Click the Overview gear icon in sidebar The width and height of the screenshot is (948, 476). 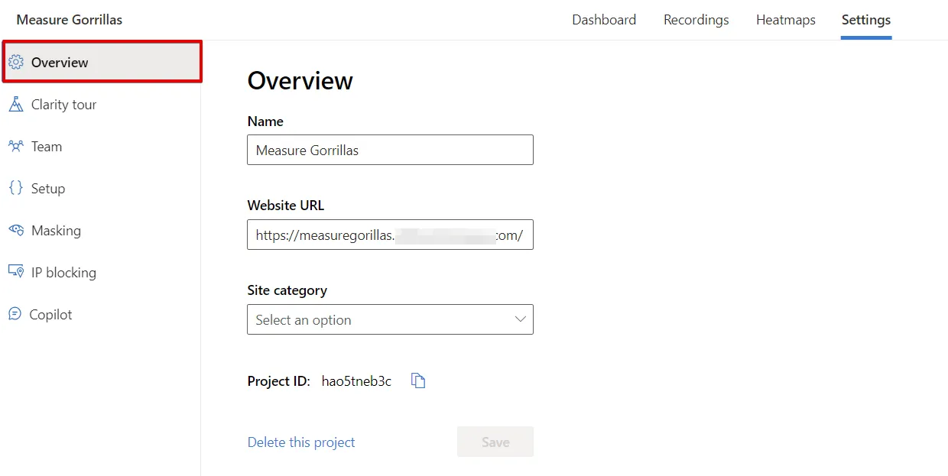point(16,63)
